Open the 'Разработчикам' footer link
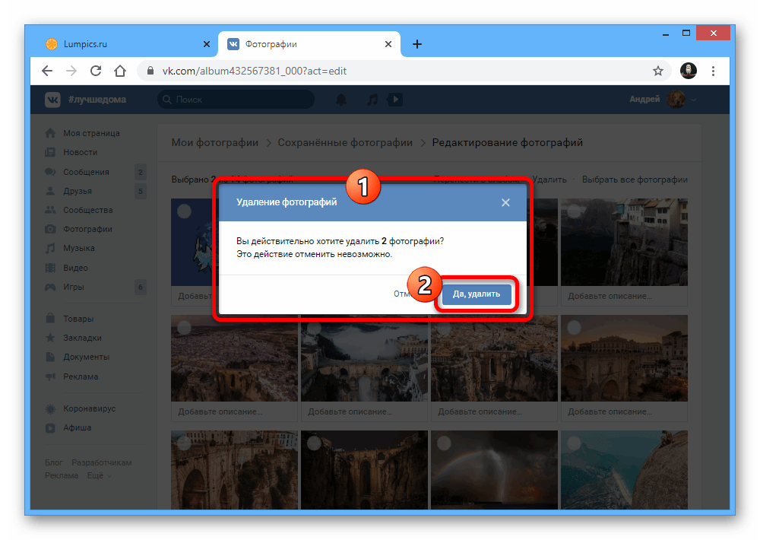This screenshot has height=540, width=760. 102,462
